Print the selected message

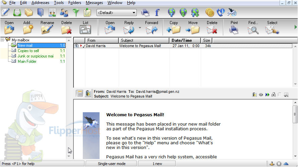[x=234, y=27]
